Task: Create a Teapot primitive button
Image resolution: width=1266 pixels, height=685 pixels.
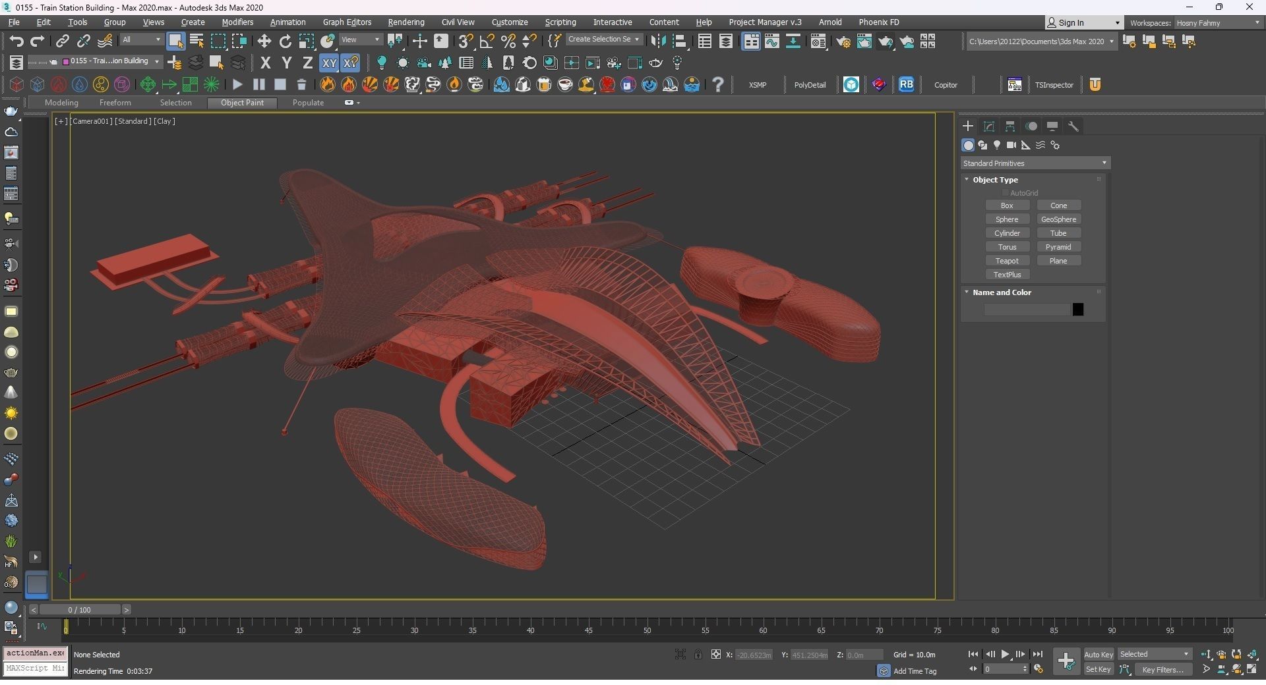Action: coord(1007,261)
